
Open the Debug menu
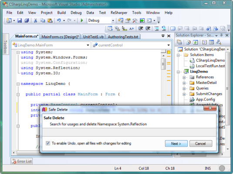(x=76, y=13)
